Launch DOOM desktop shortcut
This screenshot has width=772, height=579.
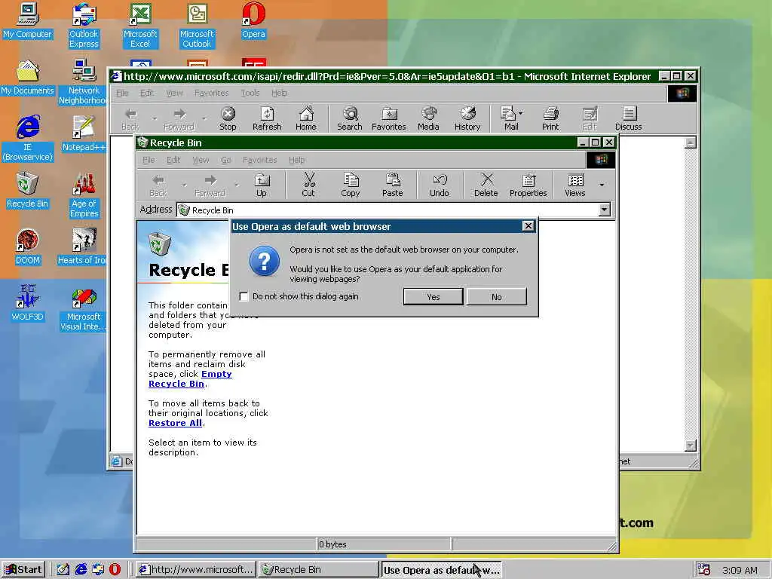pyautogui.click(x=28, y=247)
